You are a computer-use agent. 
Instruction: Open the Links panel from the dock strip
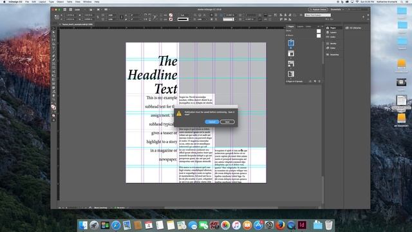[332, 37]
